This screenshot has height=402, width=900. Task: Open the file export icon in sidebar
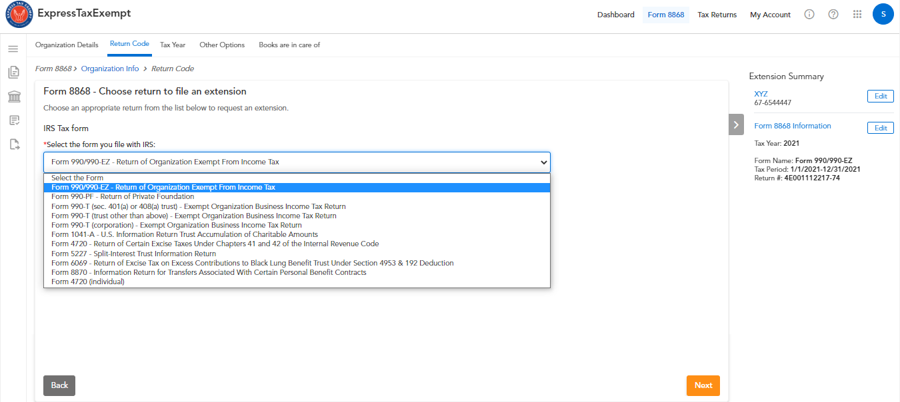click(13, 144)
